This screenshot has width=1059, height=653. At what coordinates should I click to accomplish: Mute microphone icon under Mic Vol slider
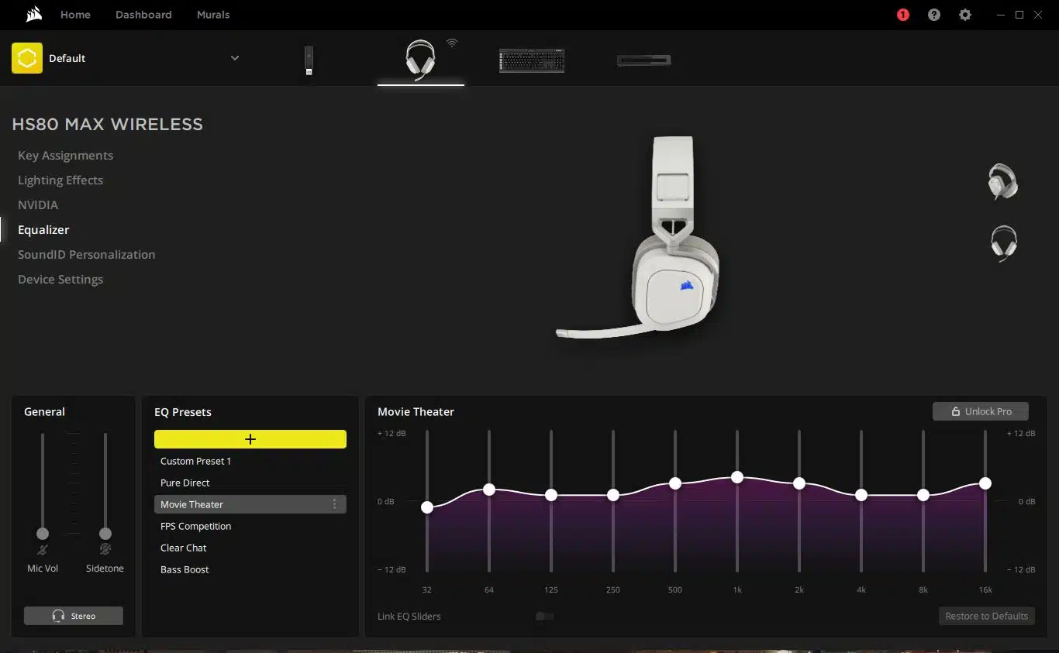[x=43, y=550]
